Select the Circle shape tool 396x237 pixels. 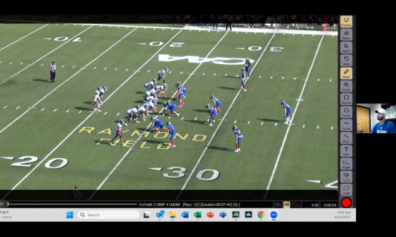point(346,112)
